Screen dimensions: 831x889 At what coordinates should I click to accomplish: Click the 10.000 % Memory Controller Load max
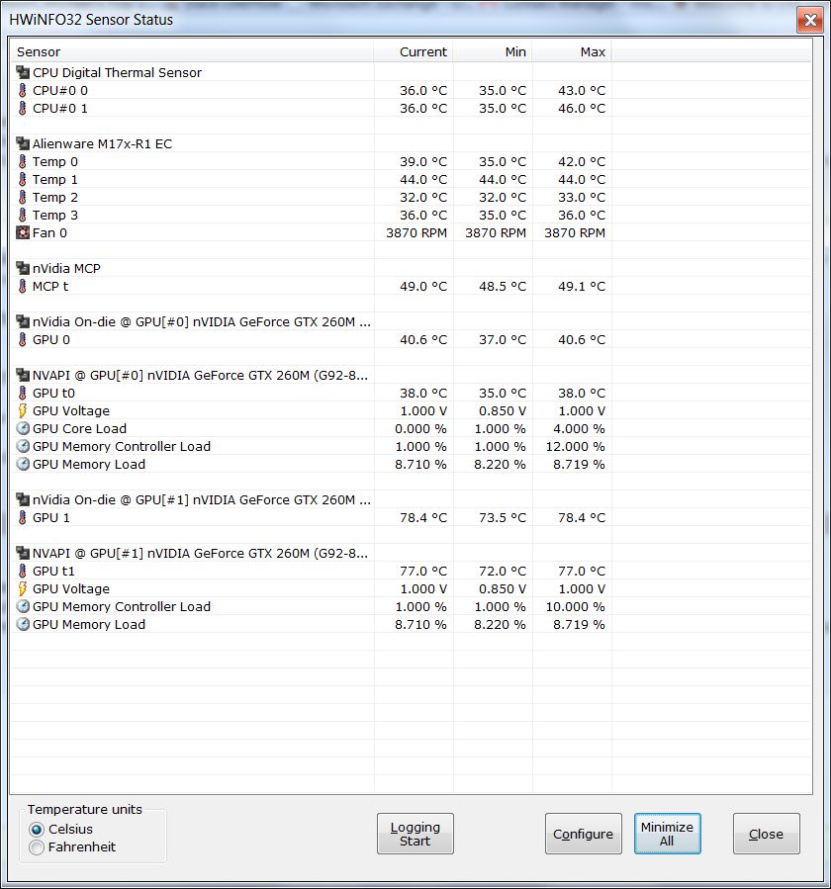point(575,606)
